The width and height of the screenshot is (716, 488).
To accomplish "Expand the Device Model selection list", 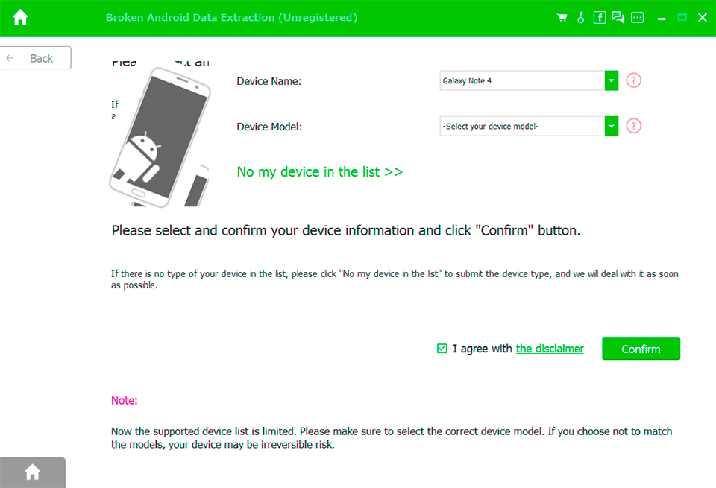I will 611,125.
